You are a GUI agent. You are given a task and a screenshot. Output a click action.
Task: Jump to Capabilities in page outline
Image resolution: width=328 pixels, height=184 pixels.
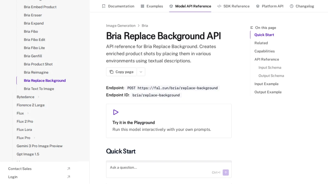[x=265, y=51]
